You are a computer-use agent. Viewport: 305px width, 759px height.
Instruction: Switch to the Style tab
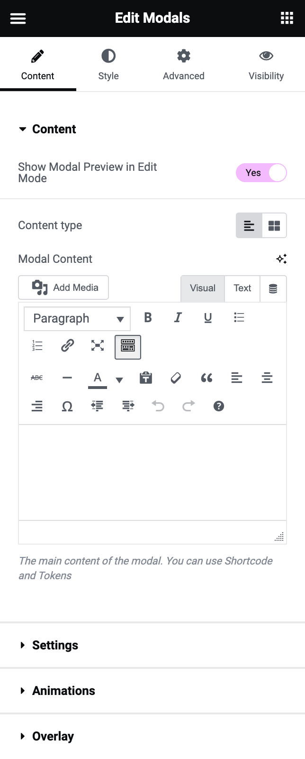coord(108,65)
